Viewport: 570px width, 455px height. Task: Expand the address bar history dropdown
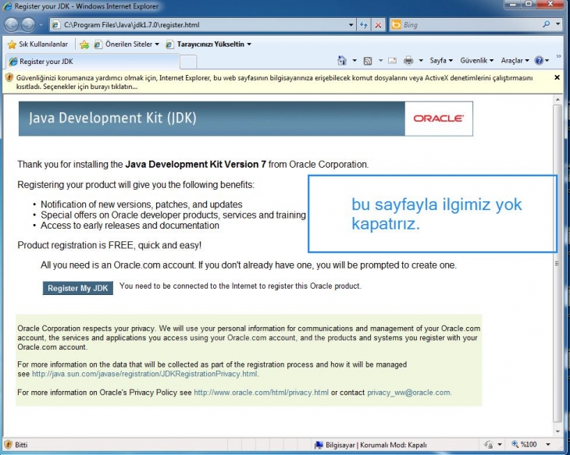pyautogui.click(x=351, y=25)
